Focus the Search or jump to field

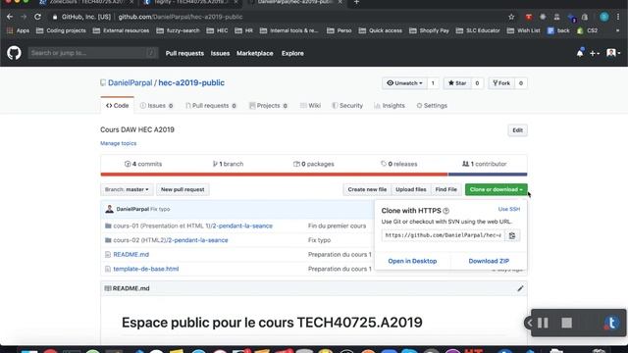click(93, 53)
